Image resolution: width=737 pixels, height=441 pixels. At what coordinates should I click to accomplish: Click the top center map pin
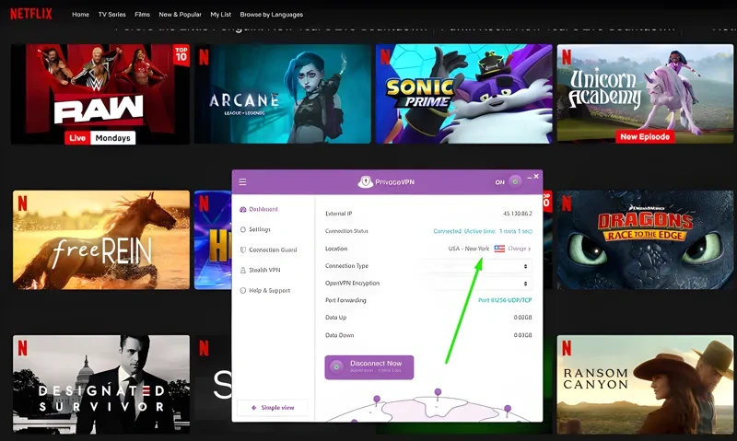coord(438,393)
